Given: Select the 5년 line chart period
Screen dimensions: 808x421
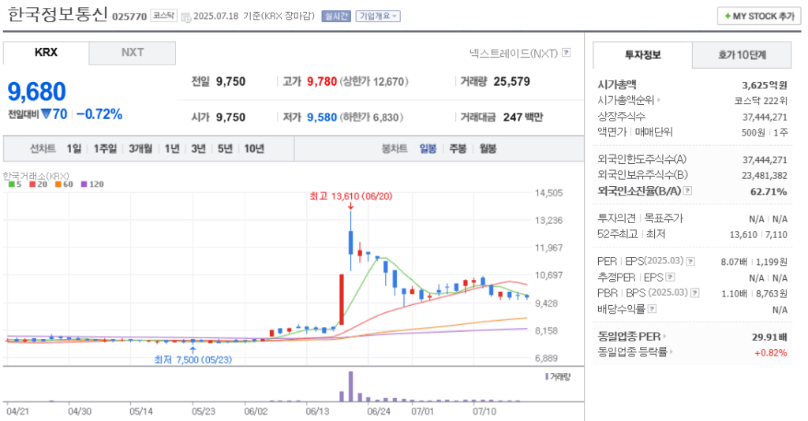Looking at the screenshot, I should [225, 149].
